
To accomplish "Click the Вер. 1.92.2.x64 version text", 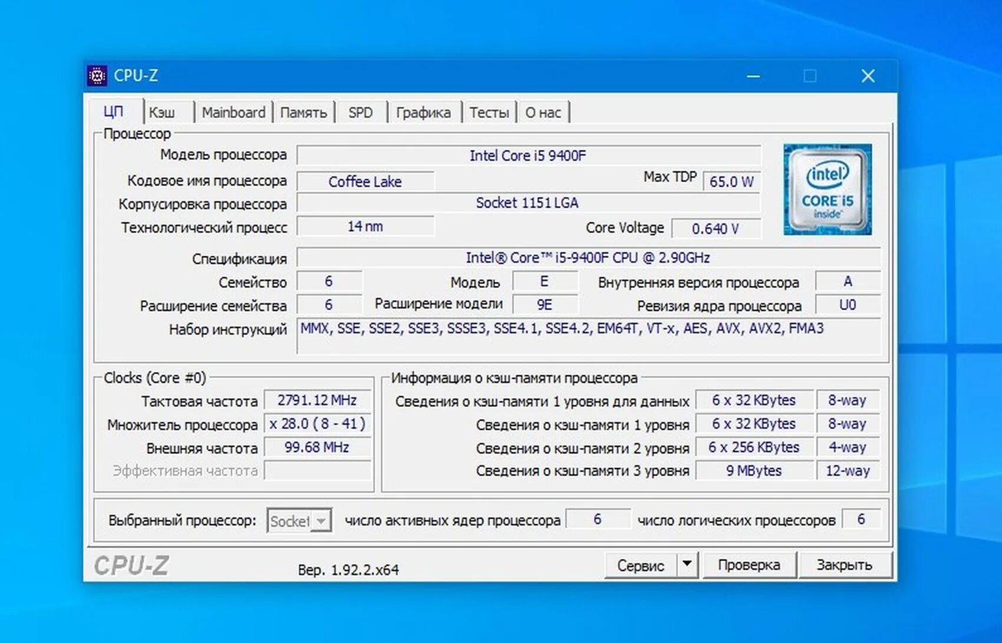I will coord(348,570).
